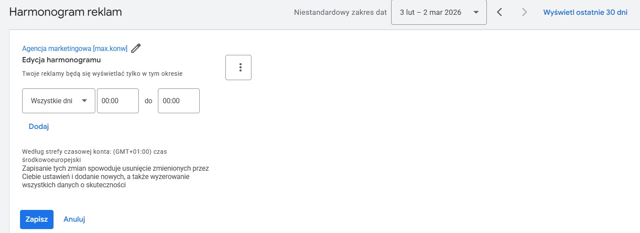Open the three-dot more options menu
Screen dimensions: 640x233
238,68
